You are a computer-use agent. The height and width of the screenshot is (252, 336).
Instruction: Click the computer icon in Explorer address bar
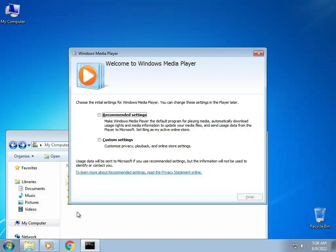[35, 145]
